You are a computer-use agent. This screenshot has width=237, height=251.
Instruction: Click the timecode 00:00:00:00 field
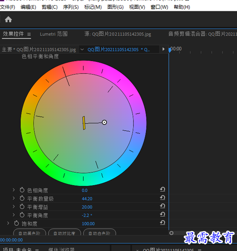pos(12,240)
